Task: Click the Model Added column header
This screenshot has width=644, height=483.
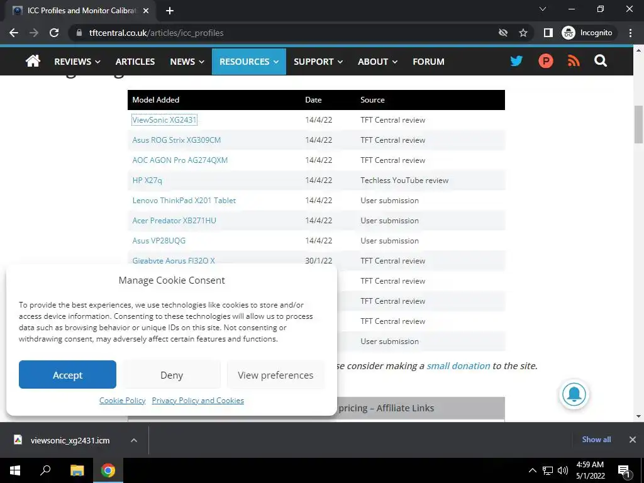Action: pos(156,100)
